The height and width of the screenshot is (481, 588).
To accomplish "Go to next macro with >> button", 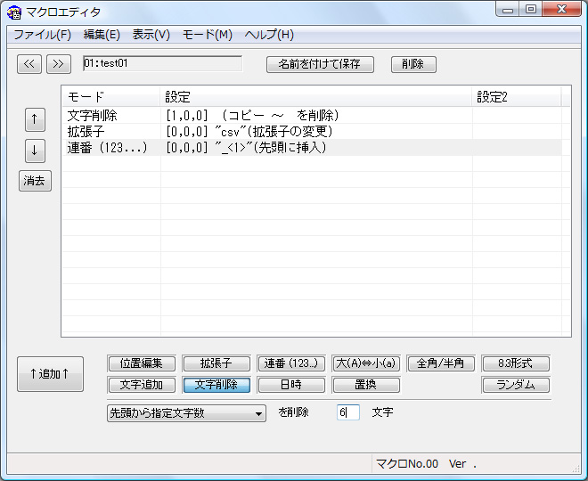I will click(59, 64).
